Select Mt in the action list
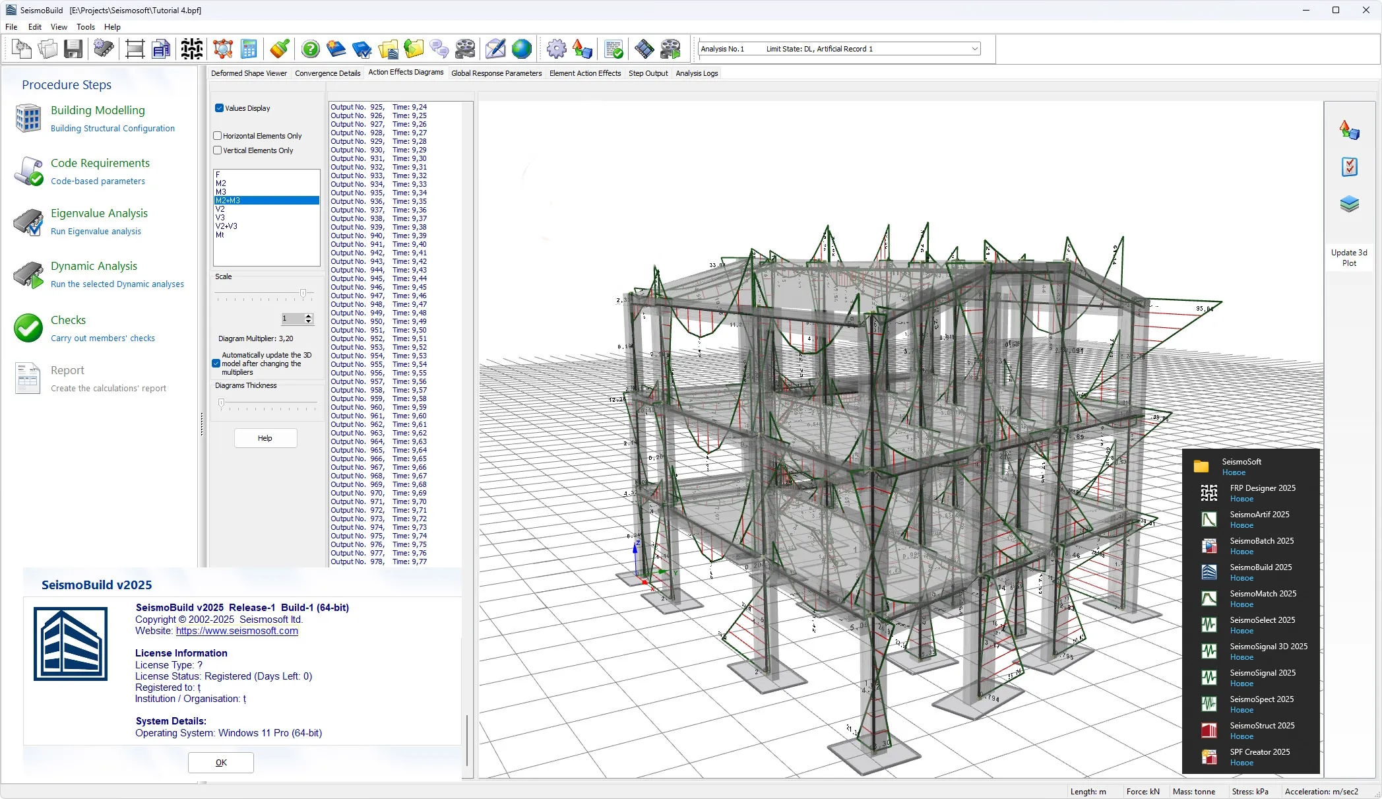This screenshot has width=1382, height=799. (267, 235)
